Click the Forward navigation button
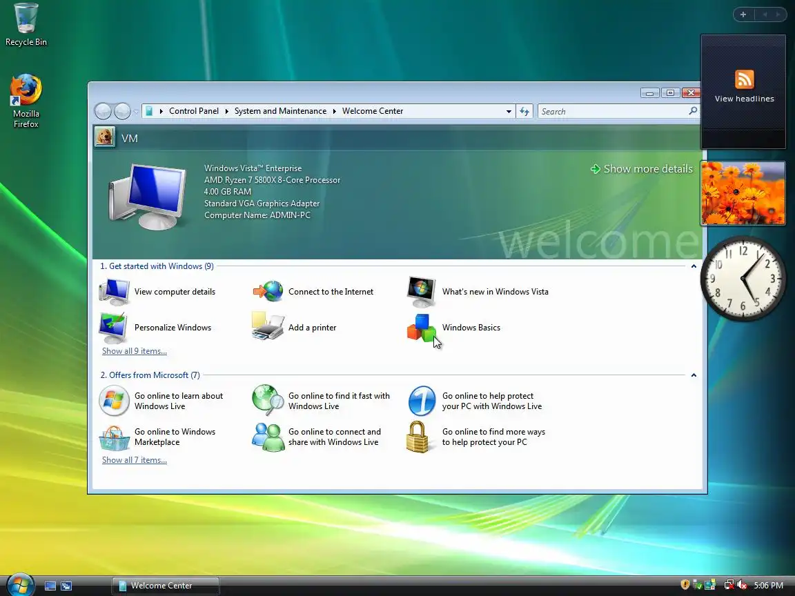 click(x=121, y=111)
